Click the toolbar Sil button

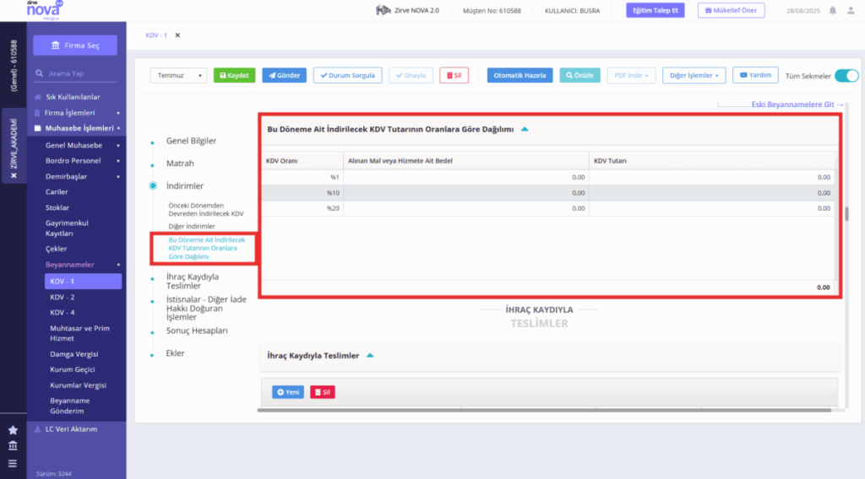(x=454, y=75)
